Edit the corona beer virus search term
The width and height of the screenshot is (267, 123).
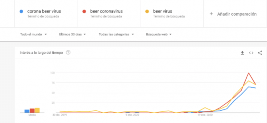44,11
